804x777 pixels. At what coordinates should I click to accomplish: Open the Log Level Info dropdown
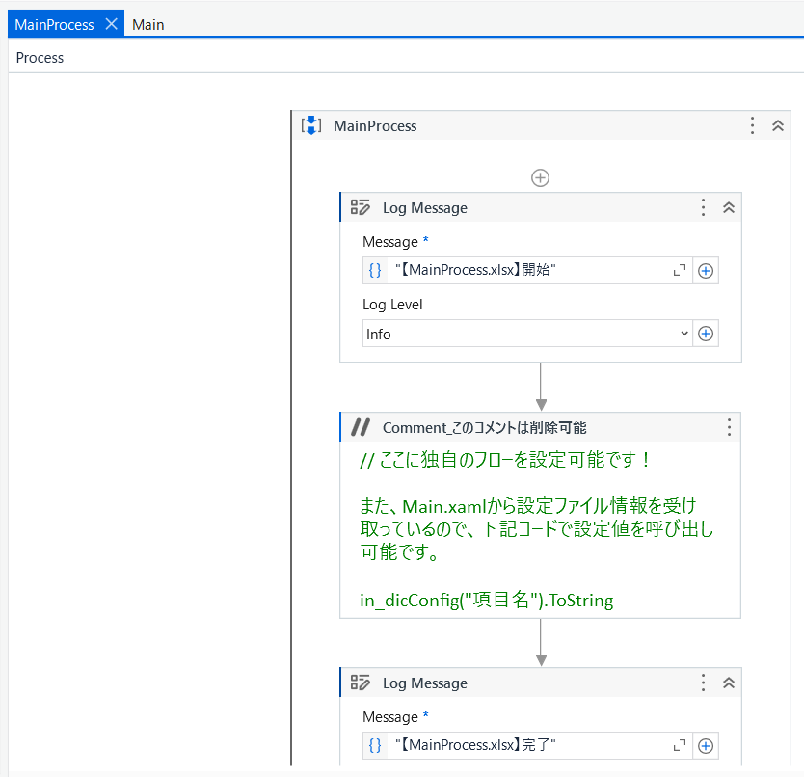[x=527, y=334]
